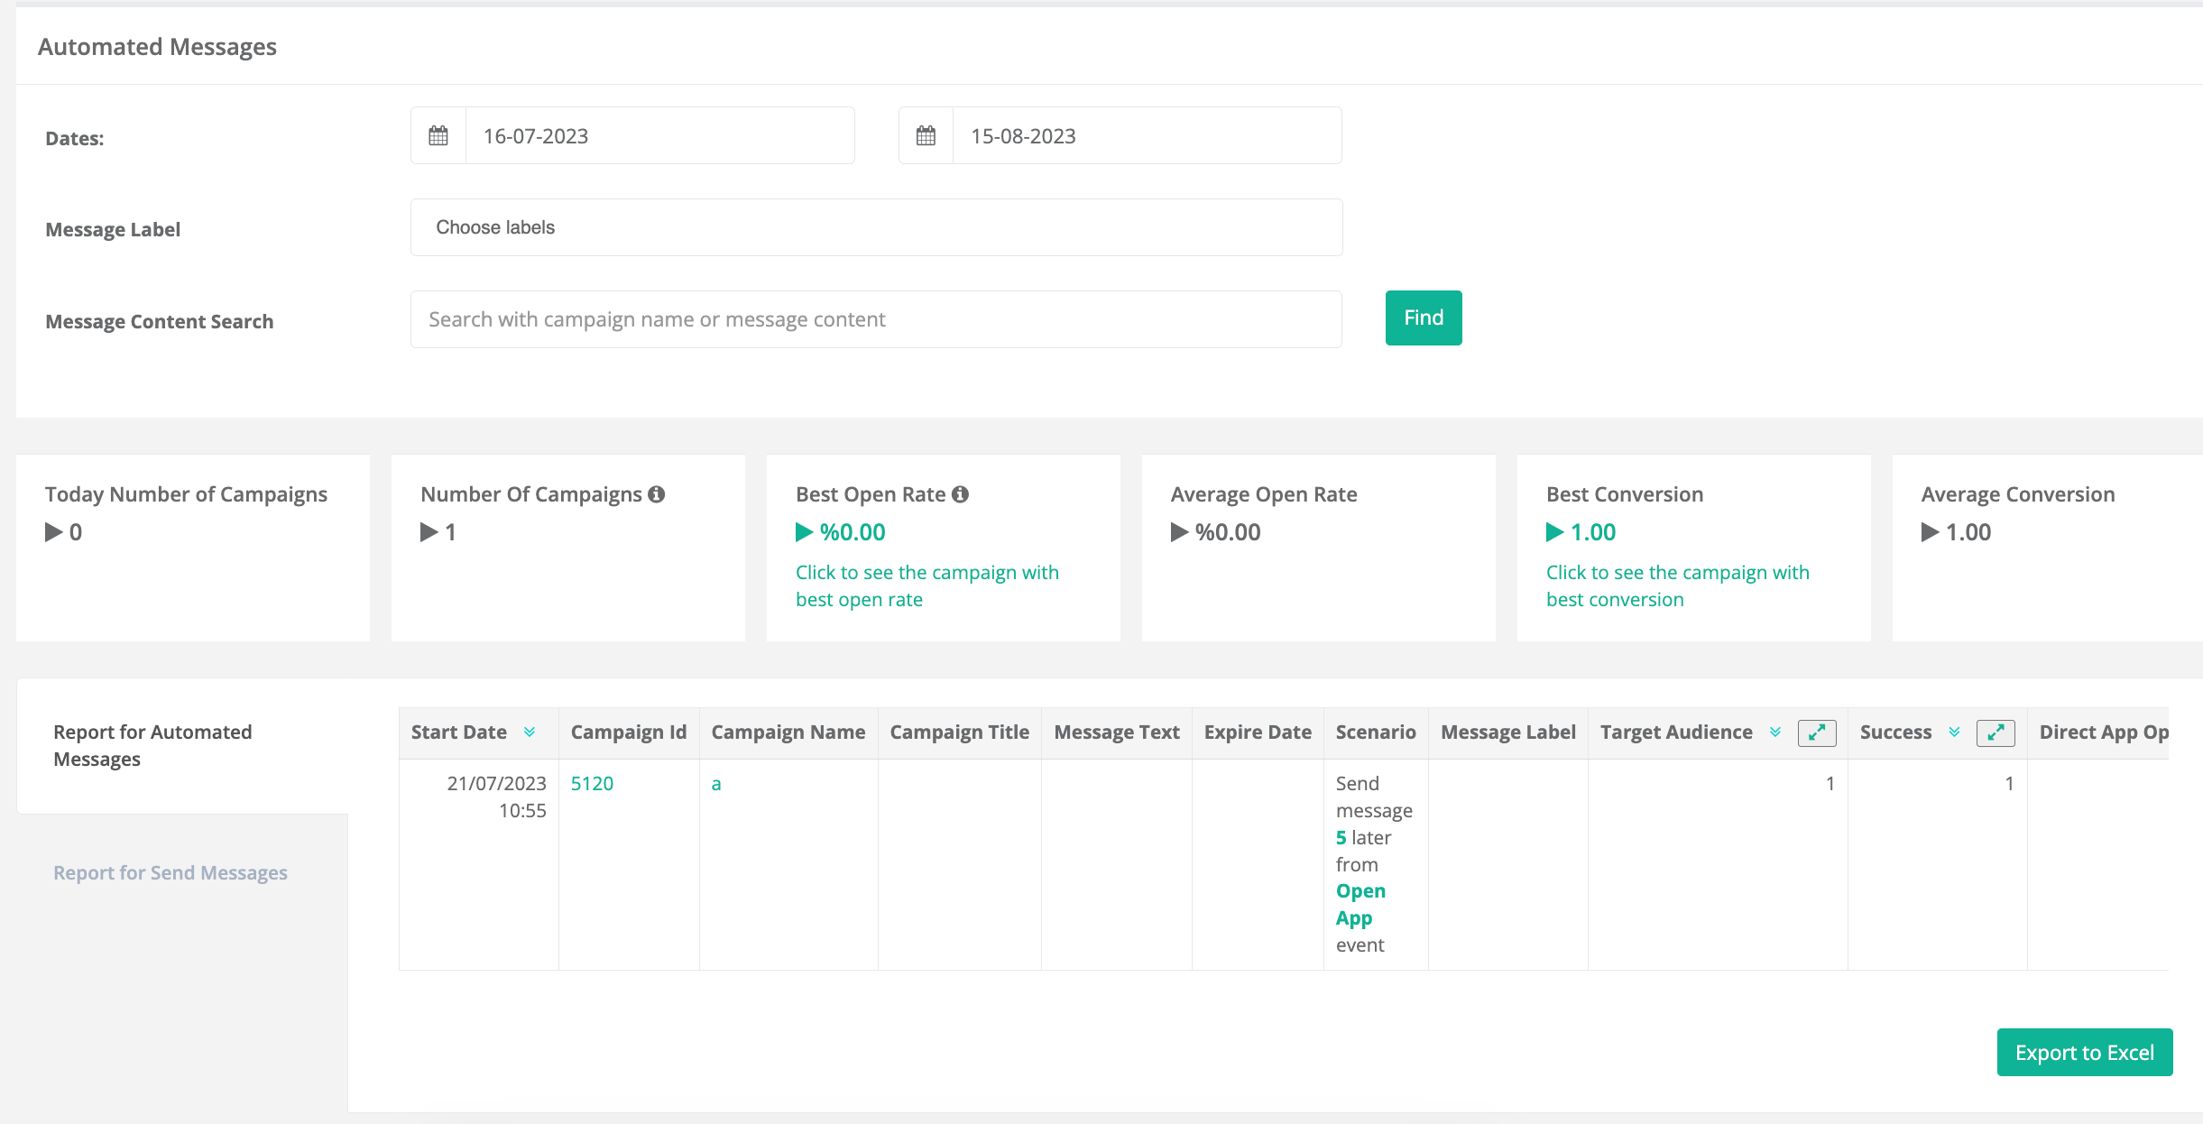Click the start date calendar icon
This screenshot has height=1124, width=2203.
coord(438,136)
